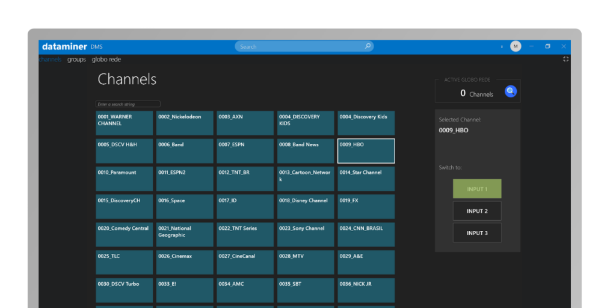Choose channel 0025_TLC

pos(124,262)
